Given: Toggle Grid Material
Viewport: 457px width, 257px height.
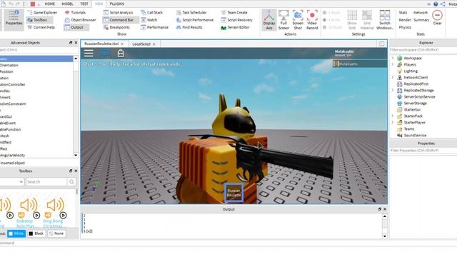Looking at the screenshot, I should (x=366, y=20).
